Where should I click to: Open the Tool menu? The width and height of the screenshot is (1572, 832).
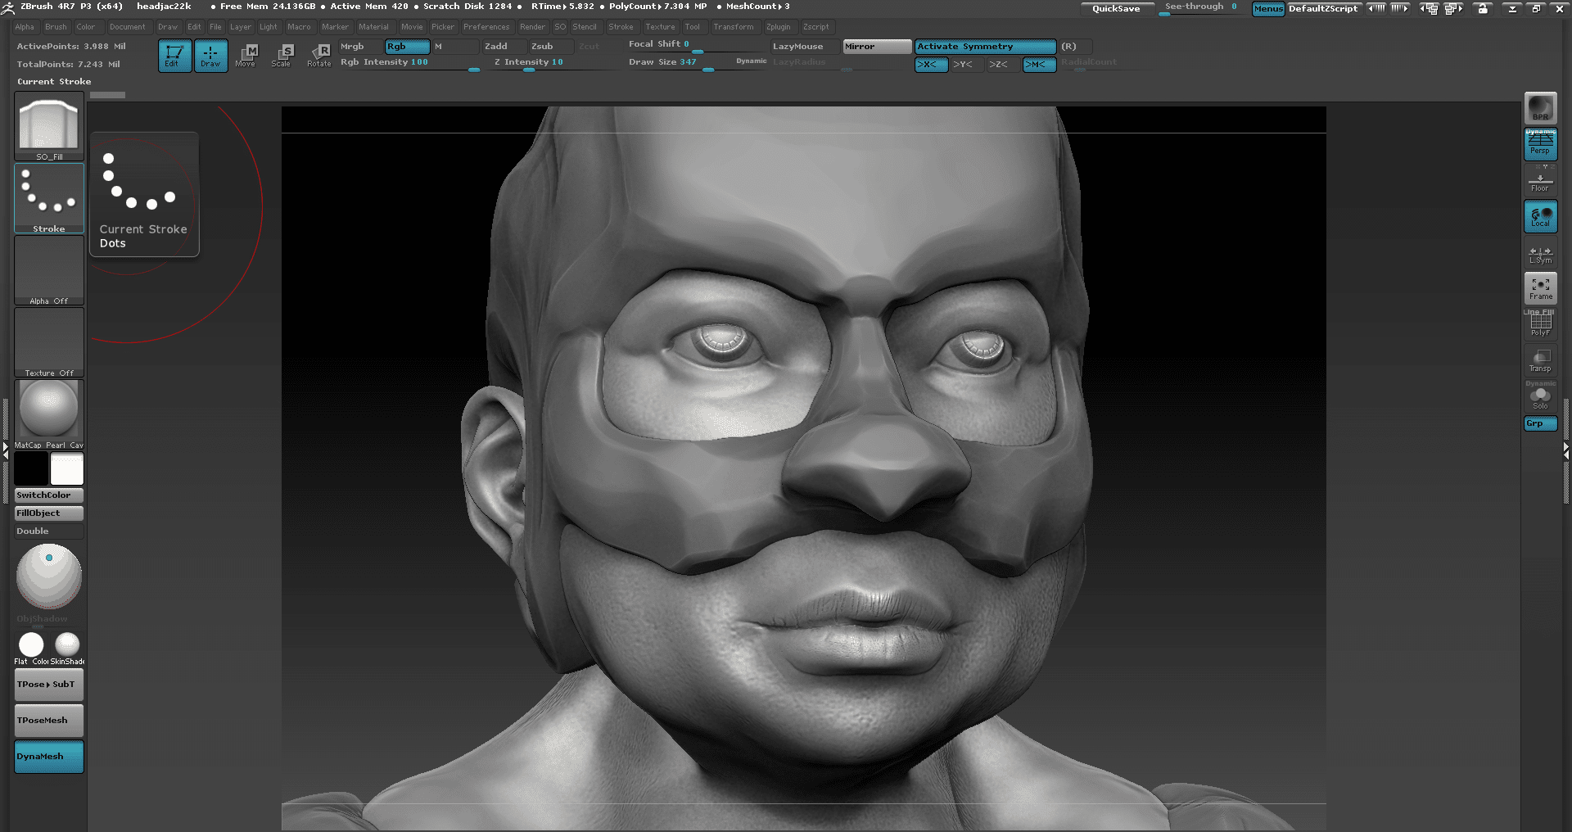pos(693,26)
